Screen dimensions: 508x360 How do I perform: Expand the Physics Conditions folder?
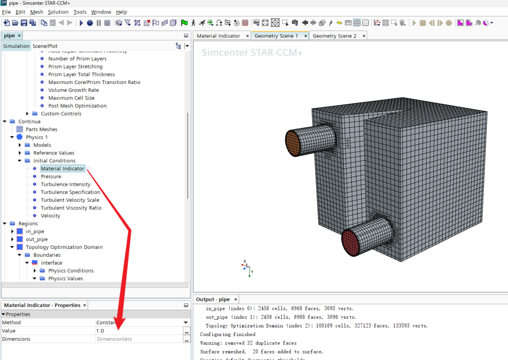click(35, 270)
